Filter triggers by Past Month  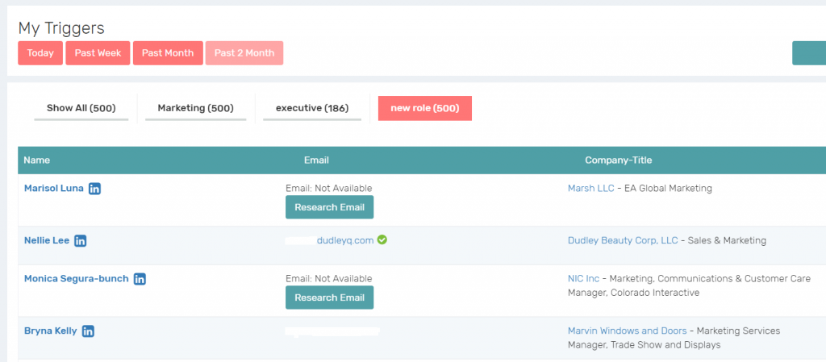point(168,53)
